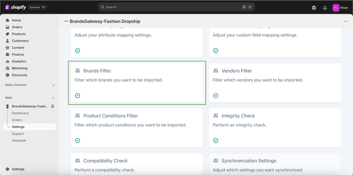The height and width of the screenshot is (175, 353).
Task: Click the Brands Filter green checkmark
Action: tap(78, 96)
